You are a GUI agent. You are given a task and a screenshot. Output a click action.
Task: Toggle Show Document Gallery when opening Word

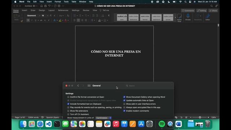(x=124, y=97)
